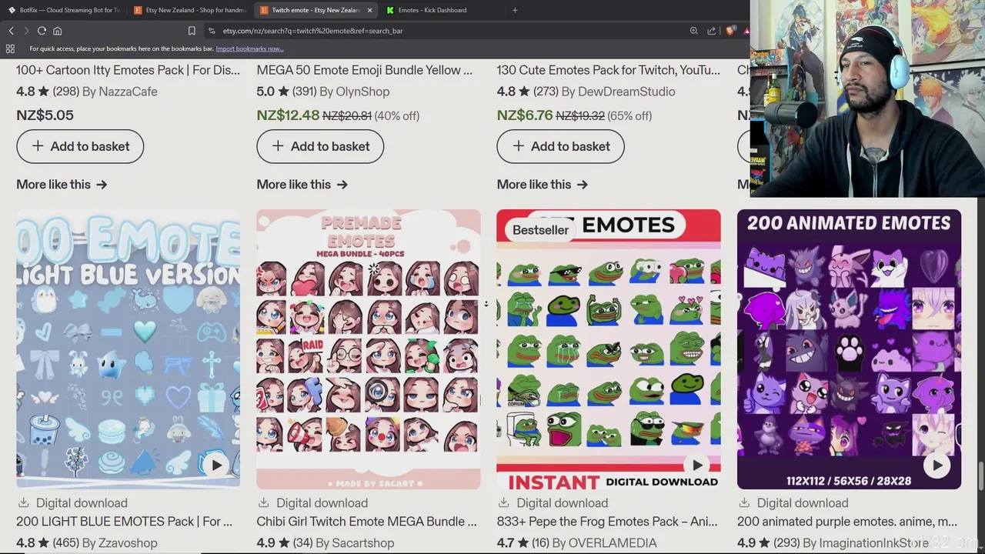Screen dimensions: 985x554
Task: Click the price NZ$5.05
Action: 45,115
